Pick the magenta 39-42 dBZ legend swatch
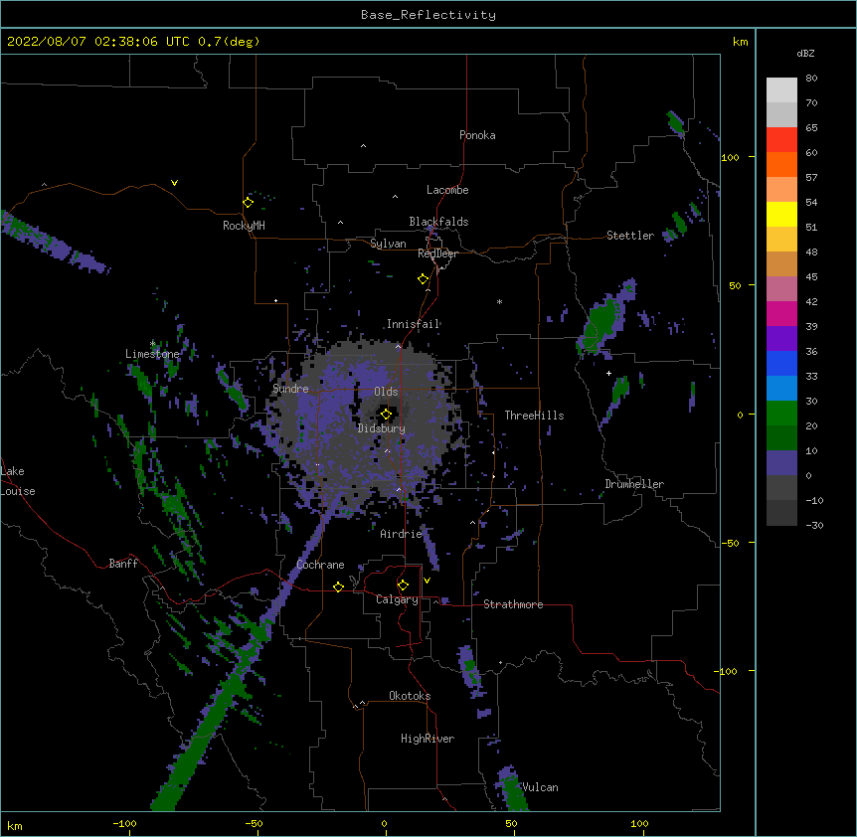857x837 pixels. coord(781,313)
